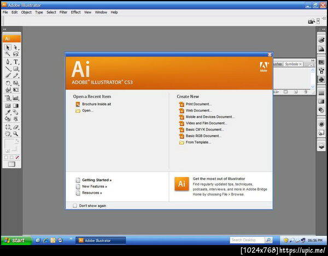Set the None (red slash) fill mode
This screenshot has height=256, width=328.
tap(17, 157)
